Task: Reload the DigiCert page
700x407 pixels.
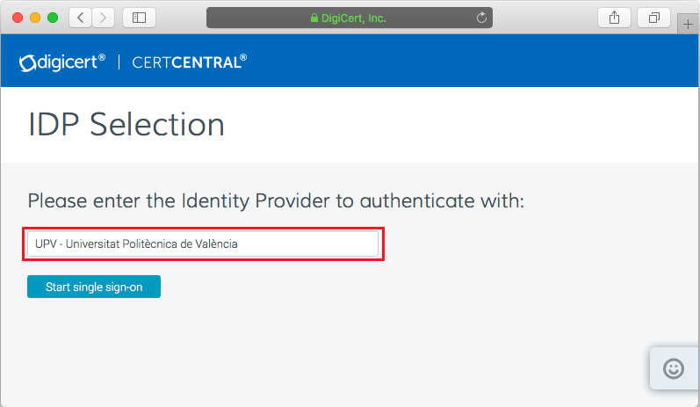Action: click(481, 18)
